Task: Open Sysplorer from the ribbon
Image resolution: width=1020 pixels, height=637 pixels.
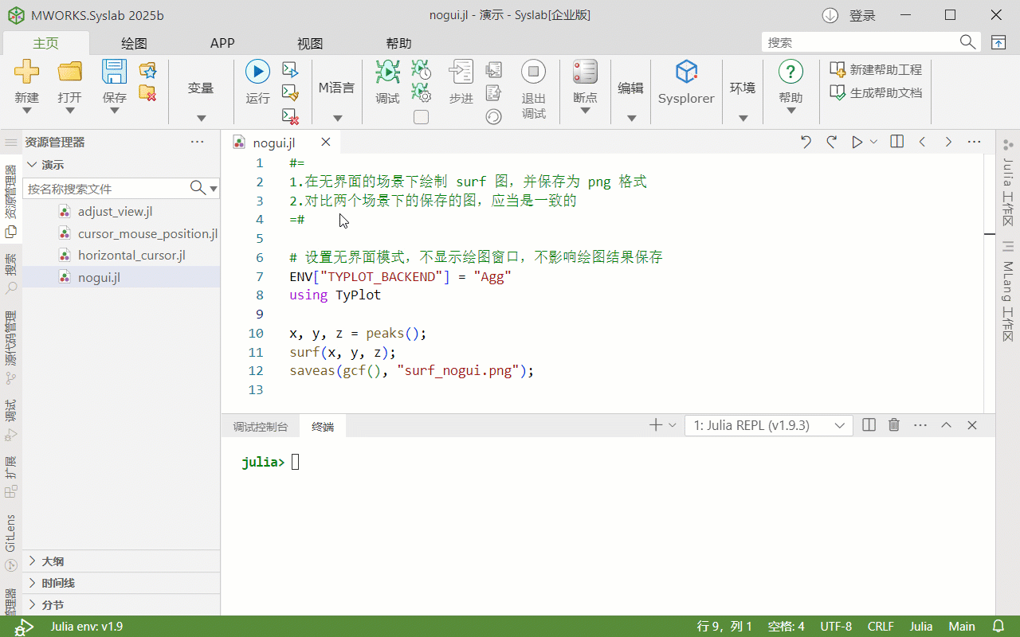Action: tap(686, 83)
